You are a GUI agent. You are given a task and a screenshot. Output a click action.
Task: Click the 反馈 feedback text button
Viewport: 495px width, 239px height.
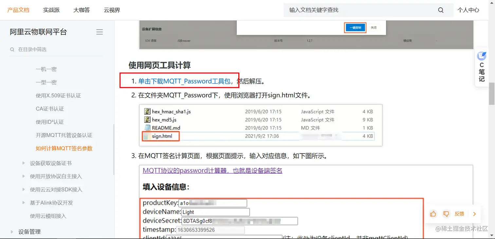point(459,214)
